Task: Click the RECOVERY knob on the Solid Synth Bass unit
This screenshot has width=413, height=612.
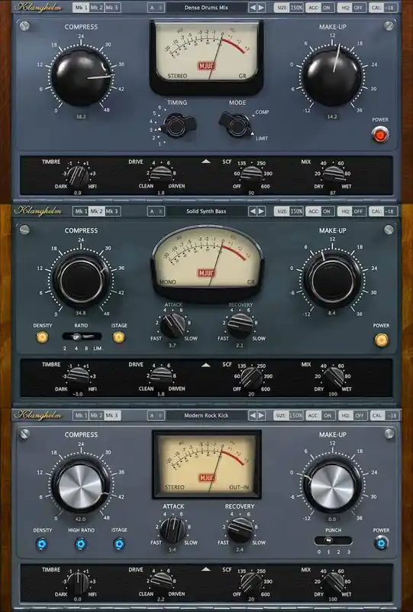Action: coord(240,326)
